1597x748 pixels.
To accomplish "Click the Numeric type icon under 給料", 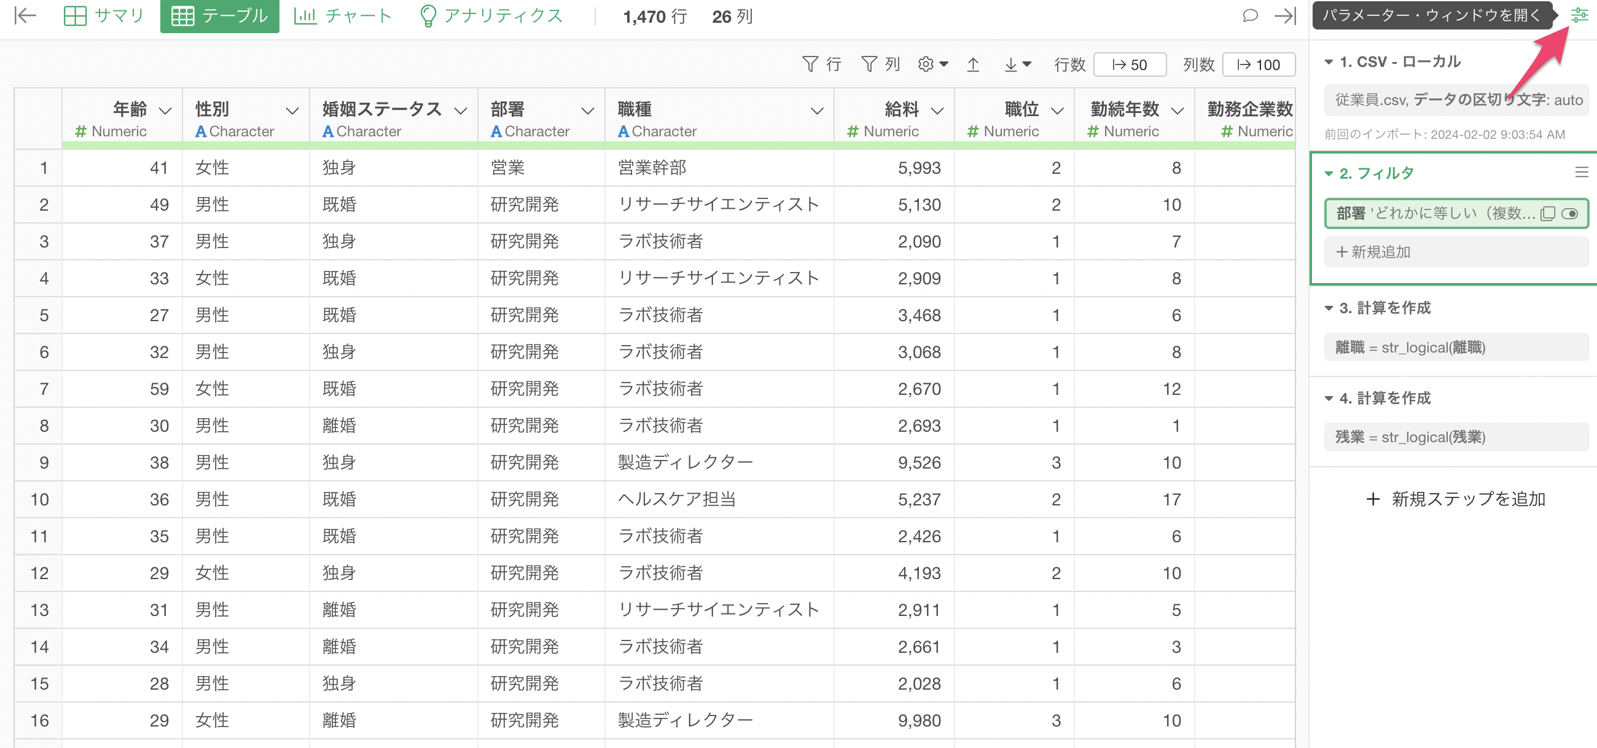I will click(x=853, y=131).
